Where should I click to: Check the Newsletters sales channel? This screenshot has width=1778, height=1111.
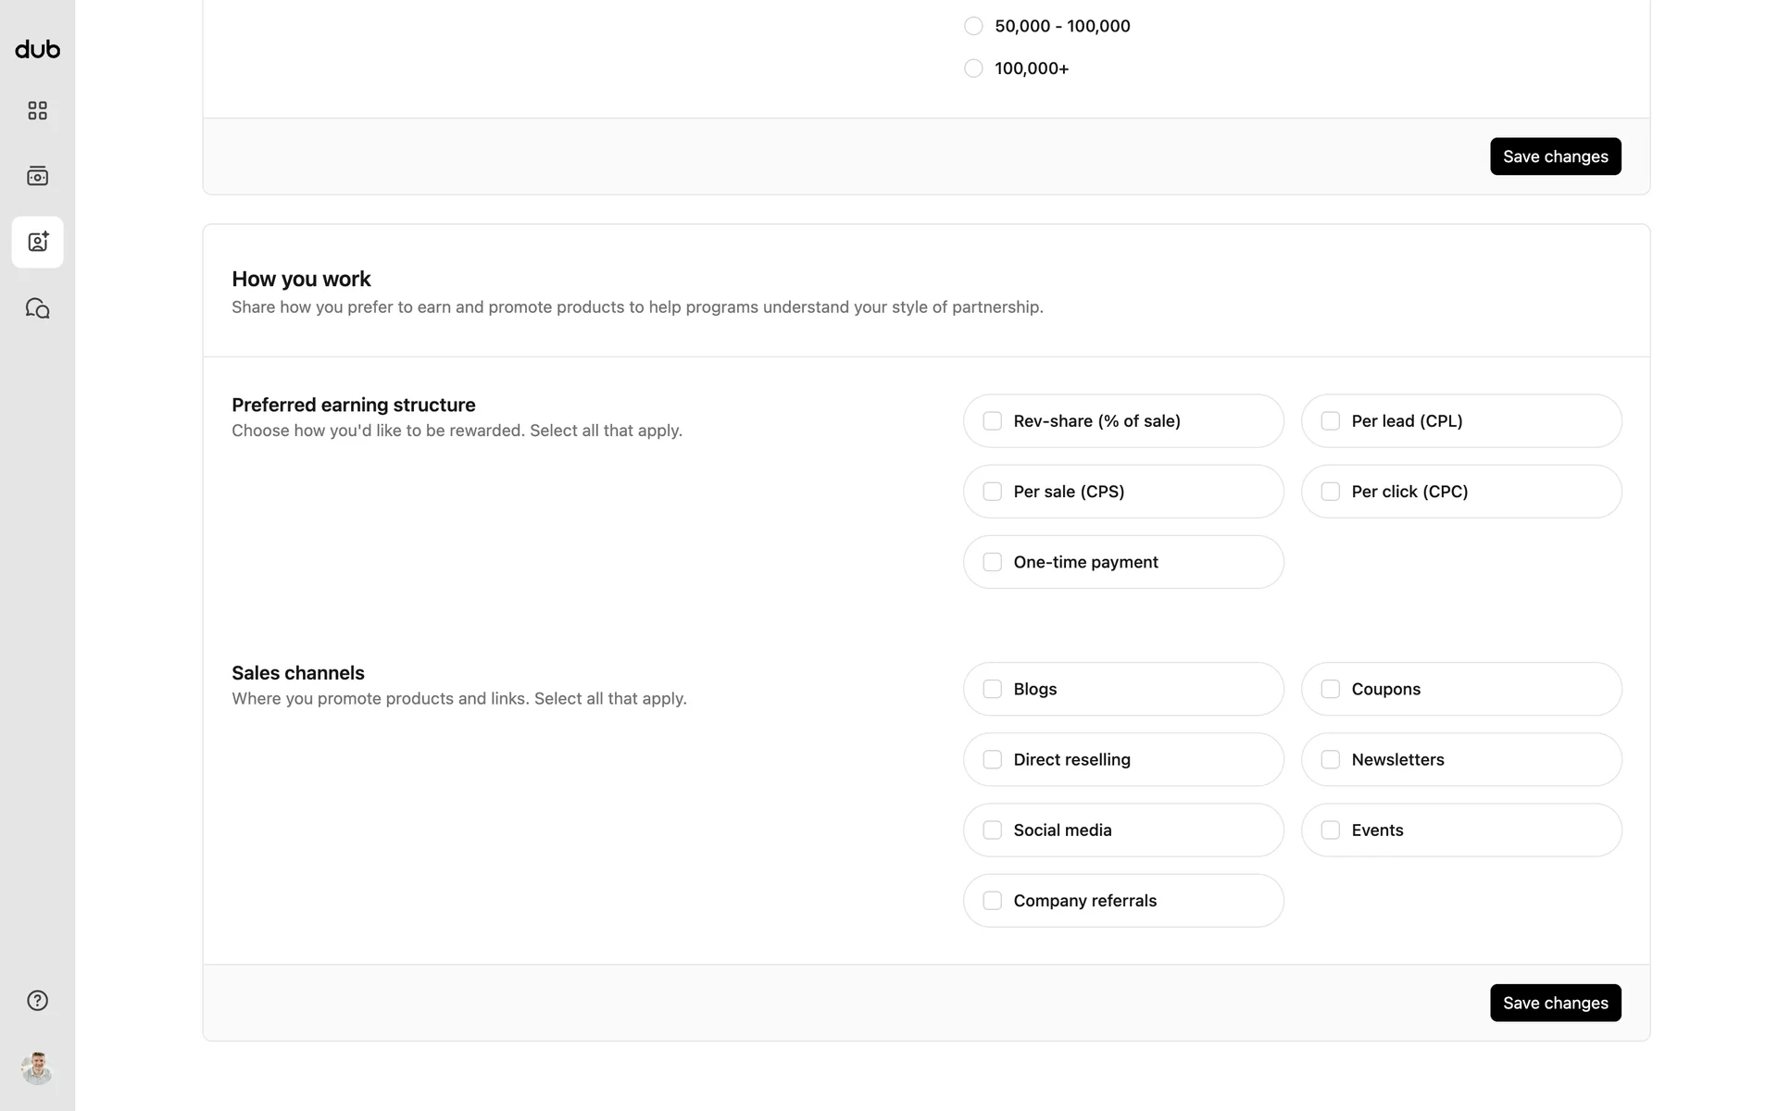(1330, 759)
